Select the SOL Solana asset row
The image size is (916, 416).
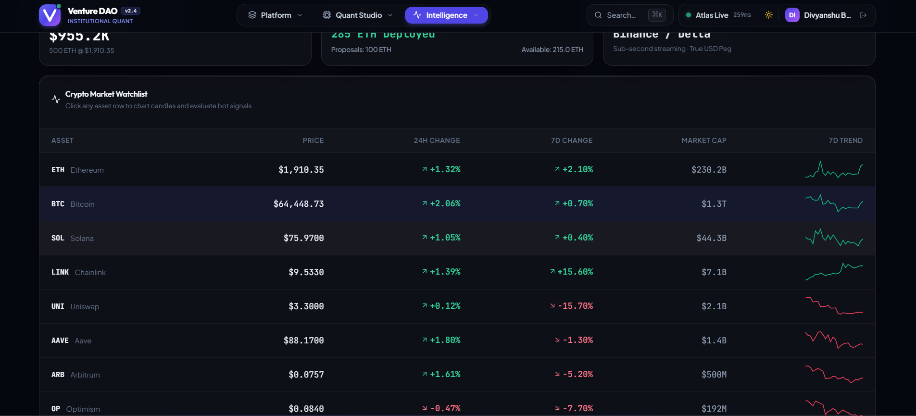457,238
